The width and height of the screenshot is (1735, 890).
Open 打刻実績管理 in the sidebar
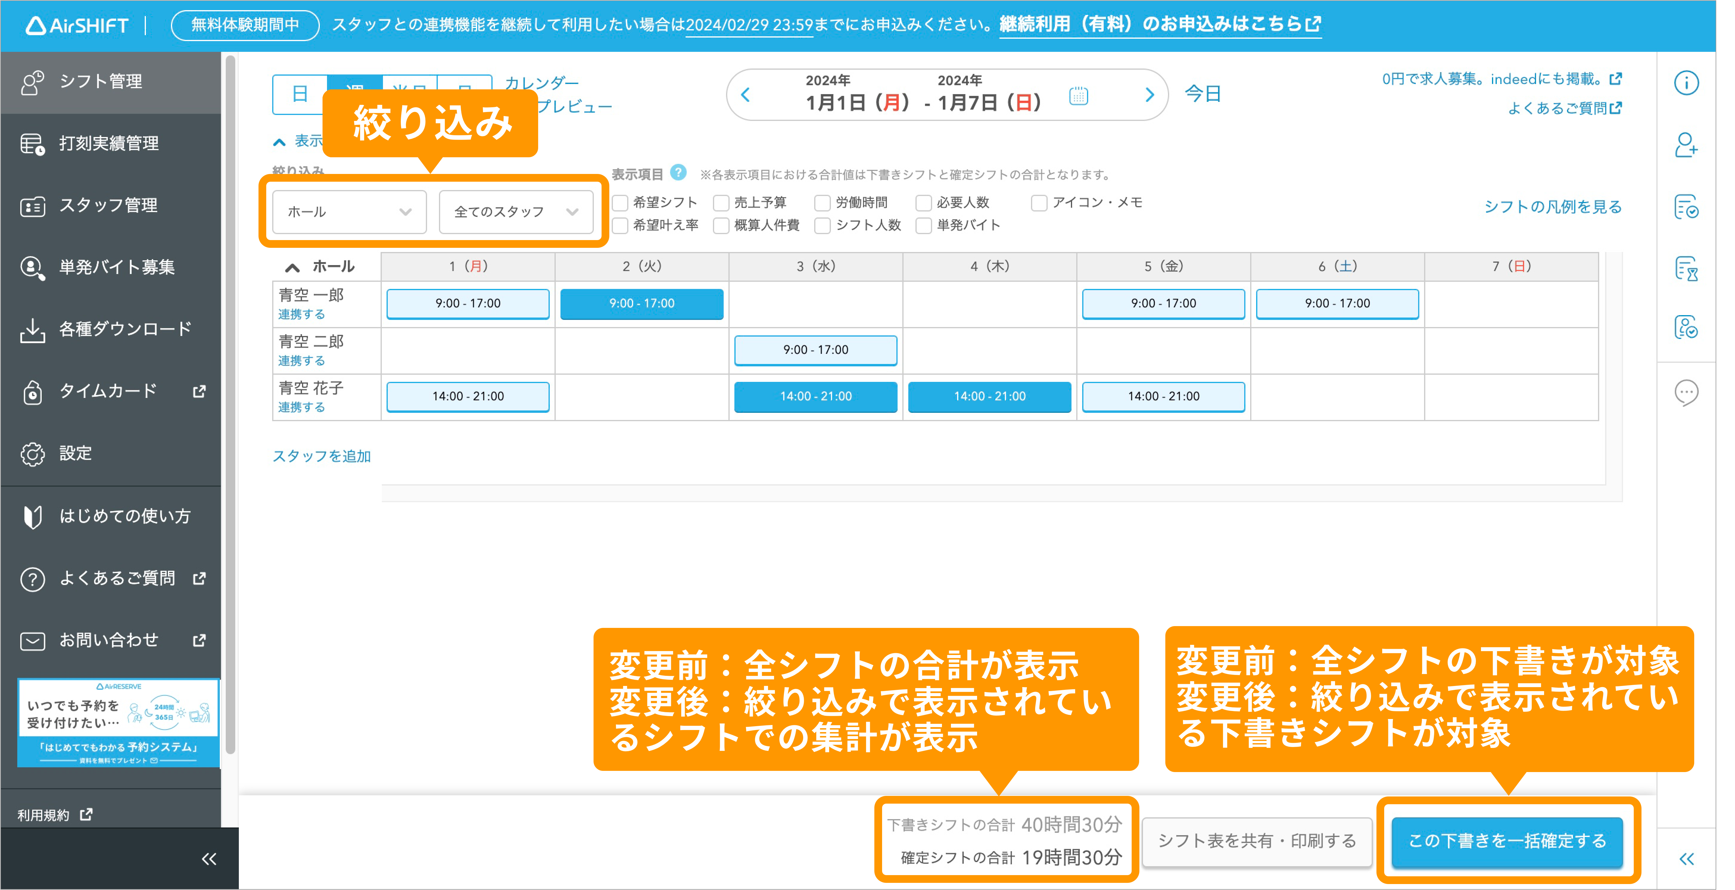111,144
